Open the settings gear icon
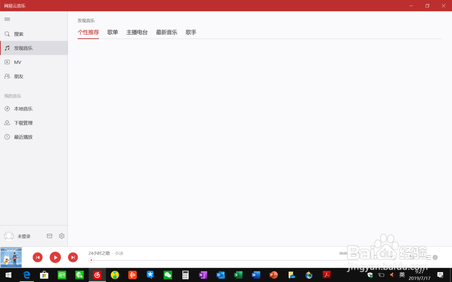 [x=61, y=236]
